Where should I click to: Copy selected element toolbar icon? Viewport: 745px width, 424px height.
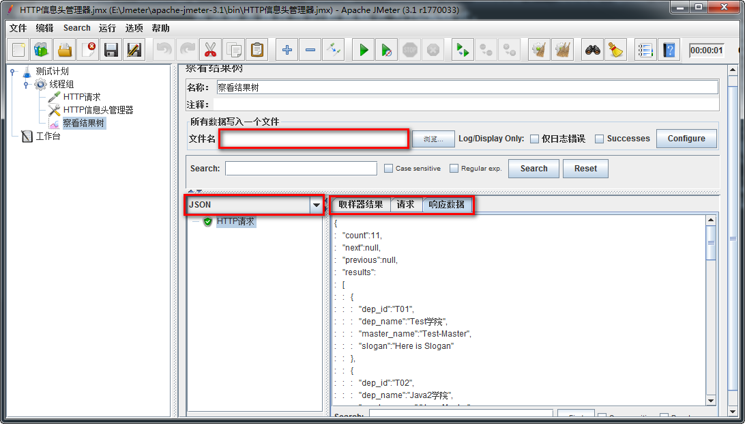pyautogui.click(x=234, y=49)
